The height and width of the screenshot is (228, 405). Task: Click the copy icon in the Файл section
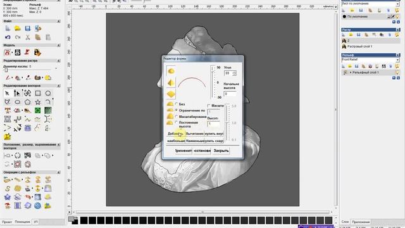tap(38, 37)
